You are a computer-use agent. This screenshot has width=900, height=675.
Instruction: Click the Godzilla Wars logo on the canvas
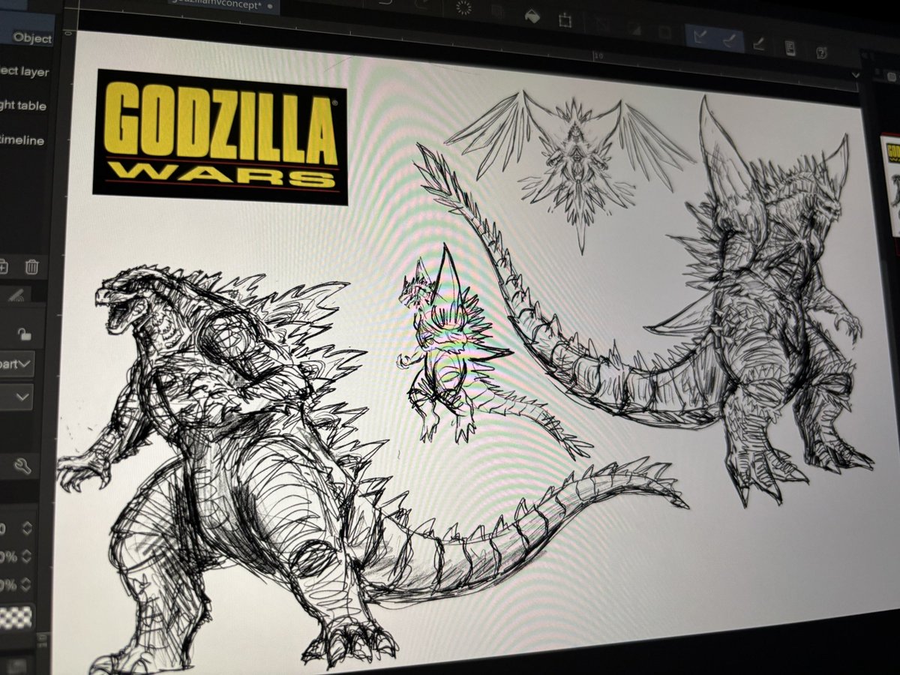point(220,138)
